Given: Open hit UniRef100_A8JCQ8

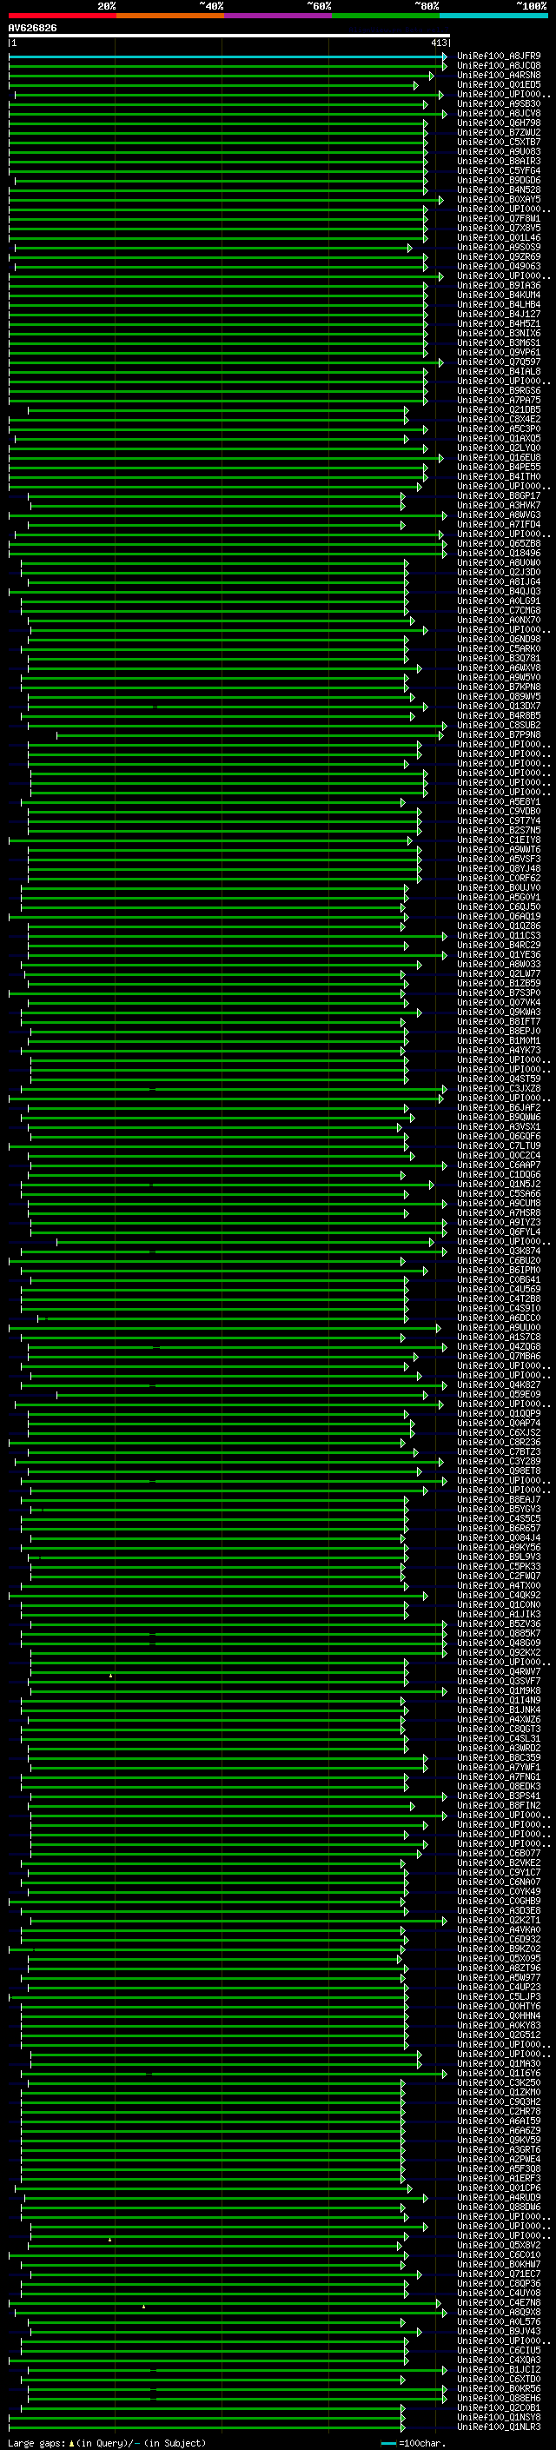Looking at the screenshot, I should (499, 66).
